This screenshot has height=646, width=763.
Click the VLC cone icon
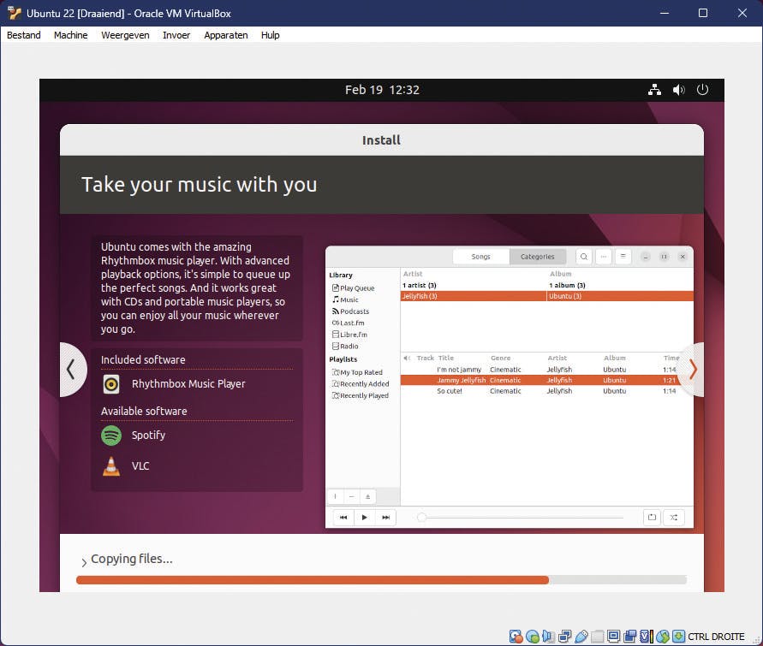(x=111, y=466)
